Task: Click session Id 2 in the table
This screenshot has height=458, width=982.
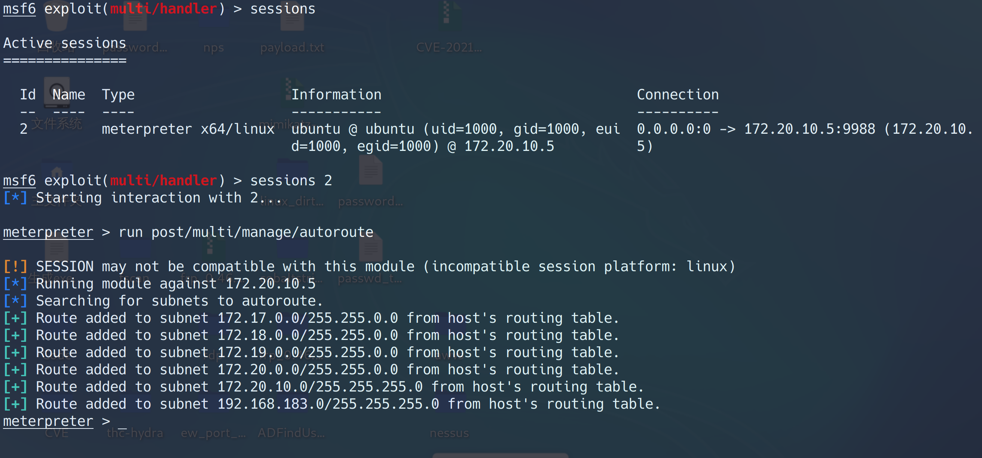Action: [x=24, y=129]
